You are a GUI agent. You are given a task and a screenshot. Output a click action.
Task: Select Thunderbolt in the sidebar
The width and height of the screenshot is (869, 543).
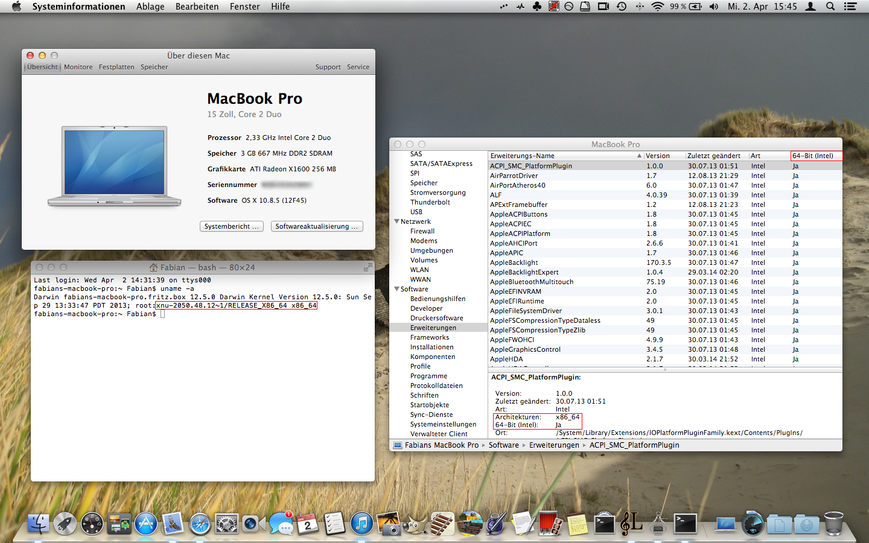[430, 202]
